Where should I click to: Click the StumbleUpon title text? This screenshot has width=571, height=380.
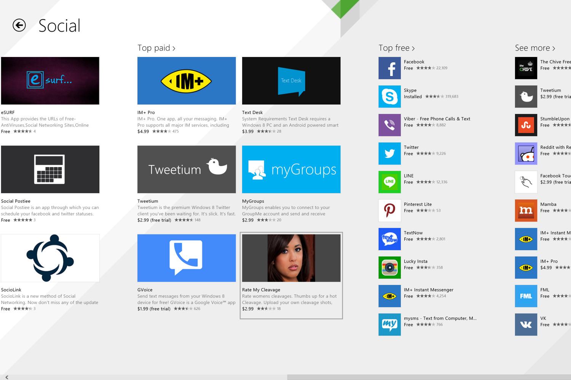click(x=555, y=119)
